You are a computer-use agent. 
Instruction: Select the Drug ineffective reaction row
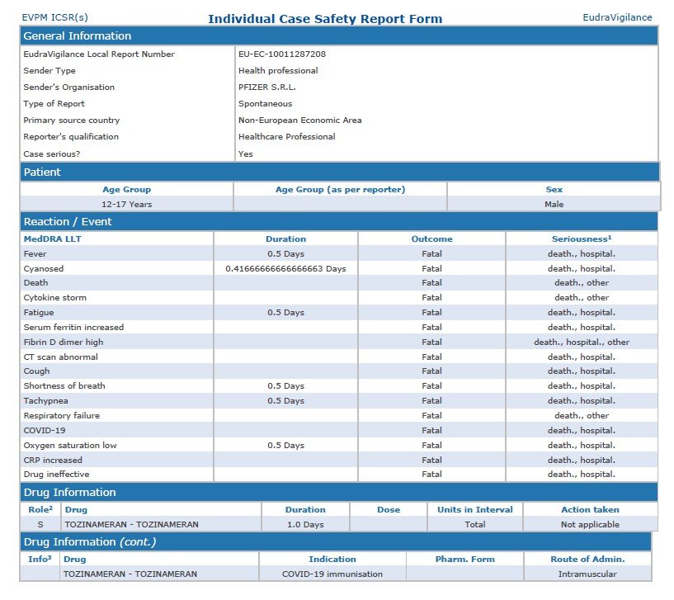click(57, 475)
